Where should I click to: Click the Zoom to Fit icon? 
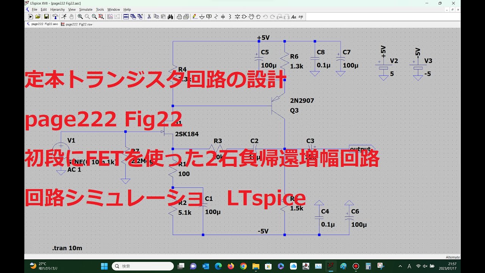[x=101, y=17]
